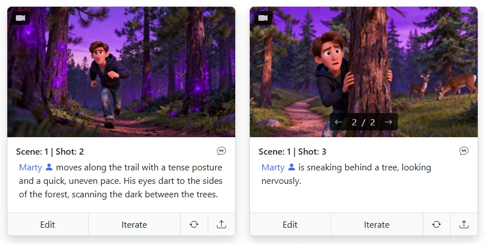The image size is (485, 244).
Task: Go to next image with right arrow on Shot 3
Action: pyautogui.click(x=388, y=122)
